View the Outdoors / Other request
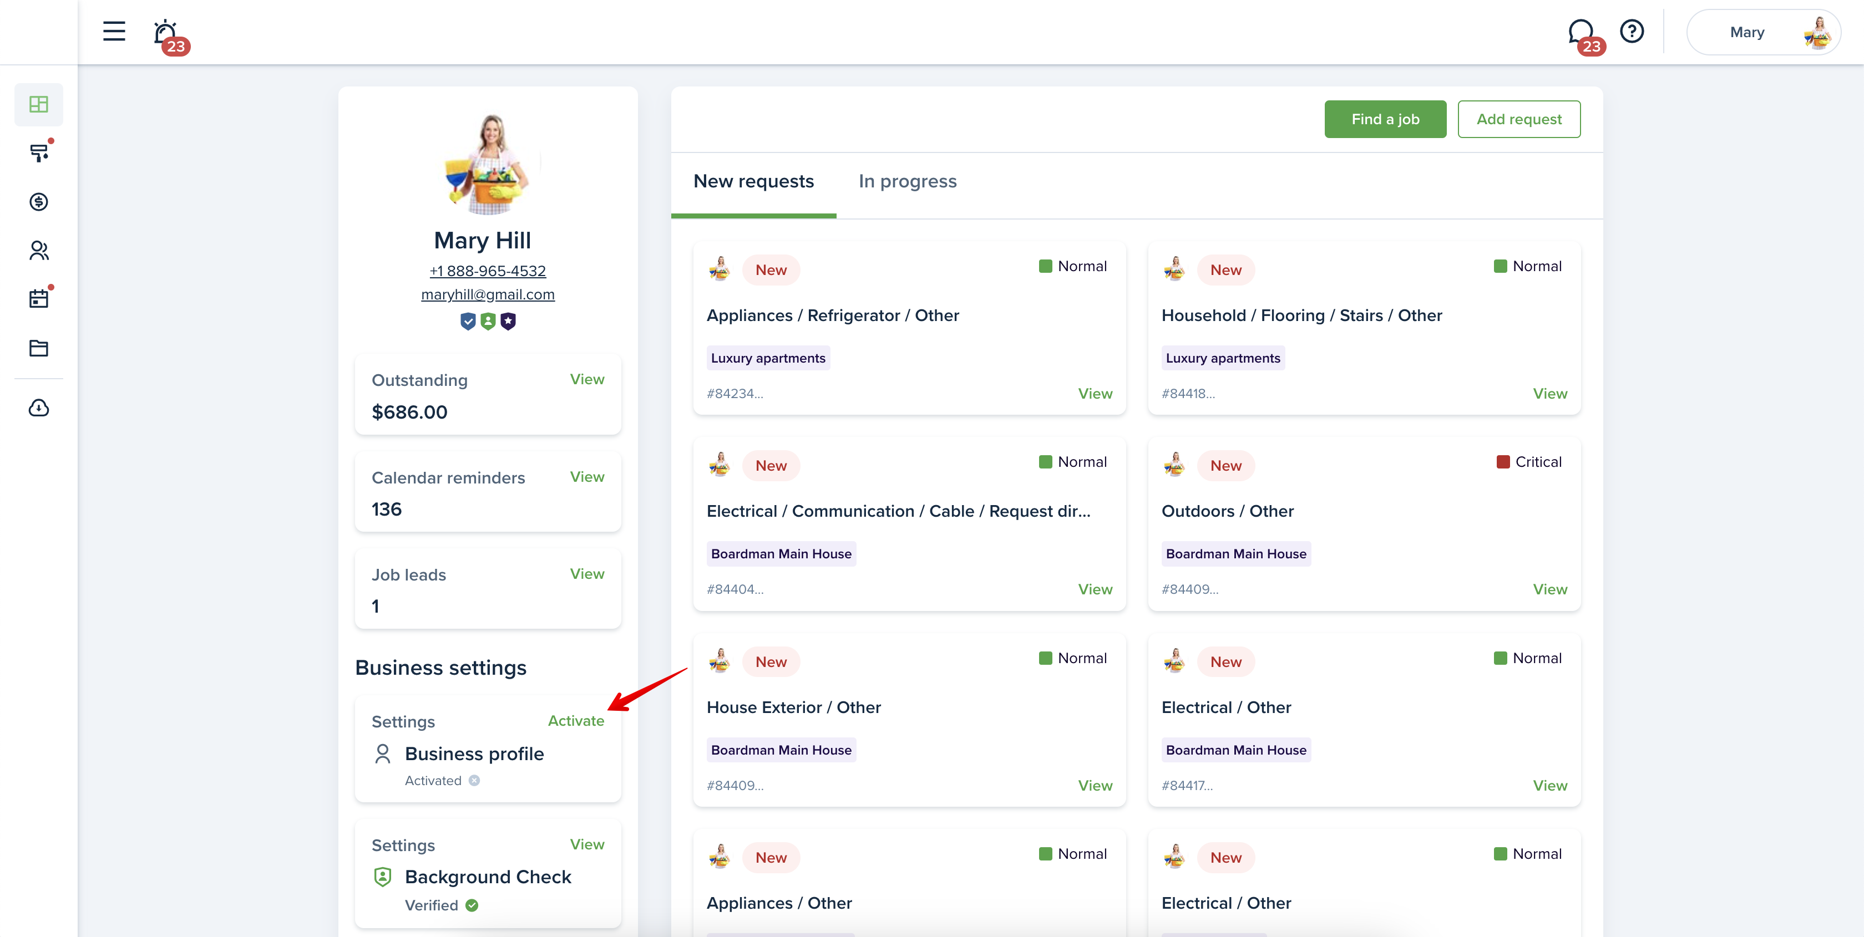Viewport: 1864px width, 937px height. [x=1550, y=589]
